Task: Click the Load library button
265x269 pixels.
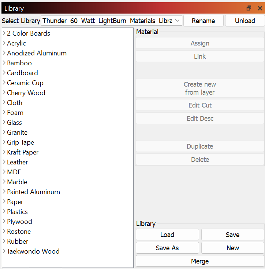Action: 167,235
